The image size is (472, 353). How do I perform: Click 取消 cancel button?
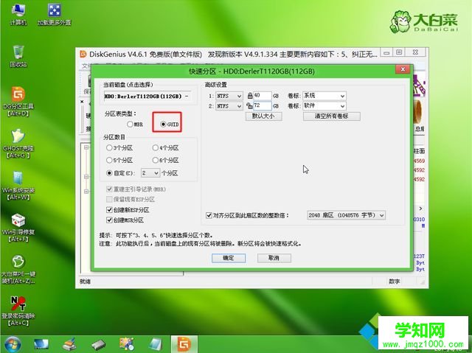pos(274,258)
